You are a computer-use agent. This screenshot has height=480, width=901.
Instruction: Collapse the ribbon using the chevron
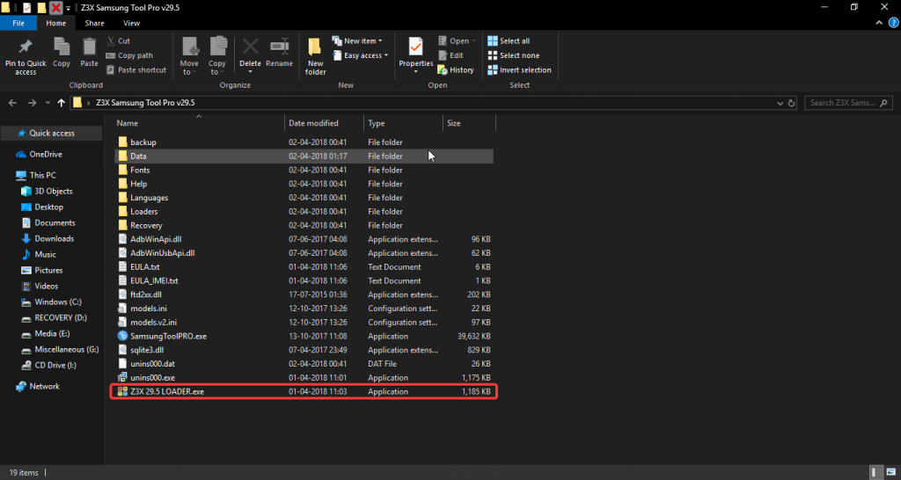coord(879,22)
